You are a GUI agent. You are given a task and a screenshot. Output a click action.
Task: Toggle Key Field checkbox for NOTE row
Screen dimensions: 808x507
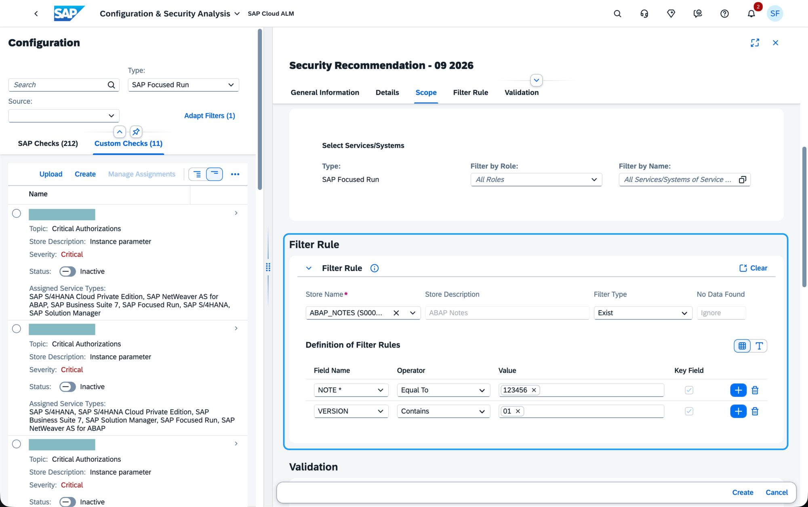(689, 390)
